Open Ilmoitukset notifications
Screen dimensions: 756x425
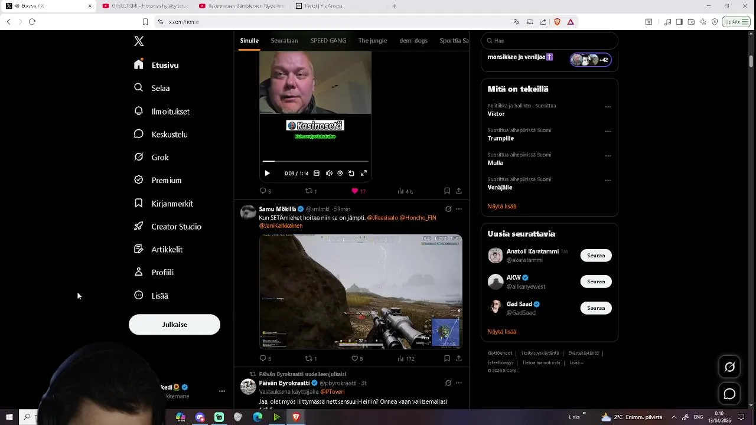point(162,111)
